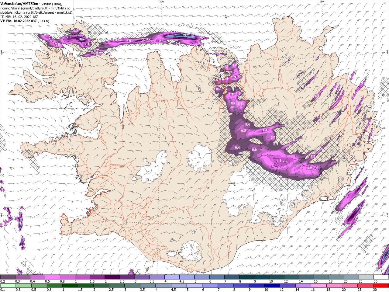Pick the snow legend swatch above 3

click(x=142, y=277)
